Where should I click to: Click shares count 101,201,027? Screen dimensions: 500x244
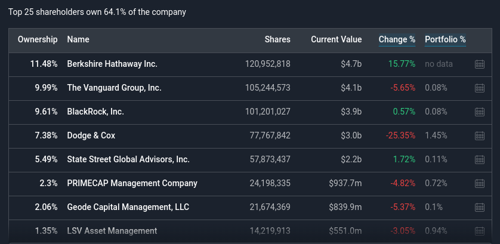click(268, 112)
